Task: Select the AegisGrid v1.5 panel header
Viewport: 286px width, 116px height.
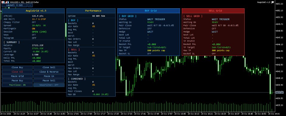Action: tap(33, 11)
